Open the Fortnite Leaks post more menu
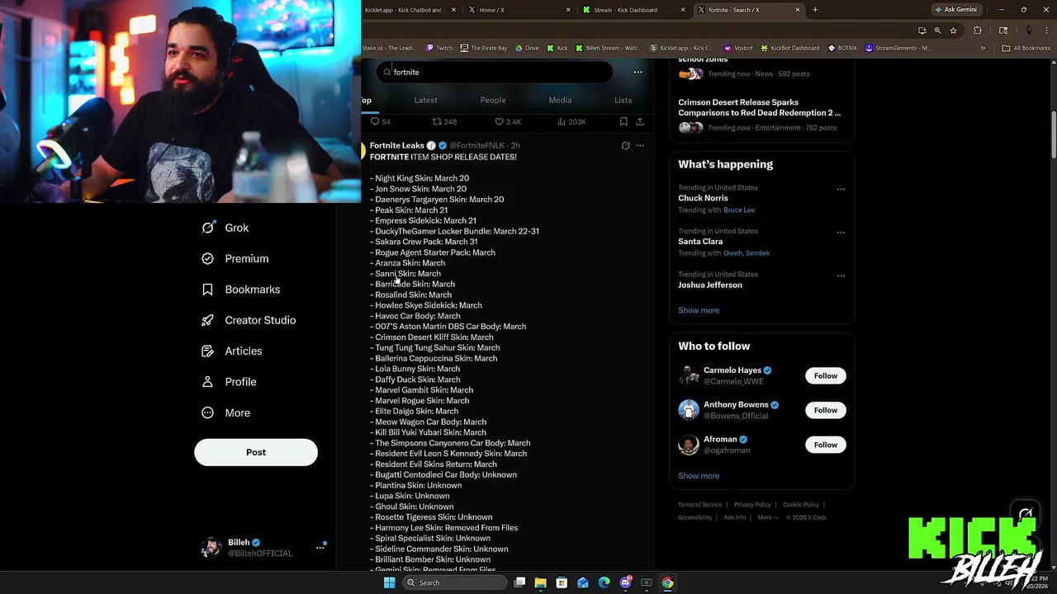The width and height of the screenshot is (1057, 594). 639,145
